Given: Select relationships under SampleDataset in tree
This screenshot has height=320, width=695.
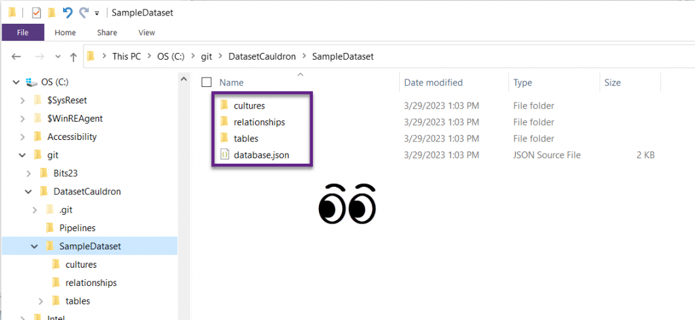Looking at the screenshot, I should coord(91,283).
